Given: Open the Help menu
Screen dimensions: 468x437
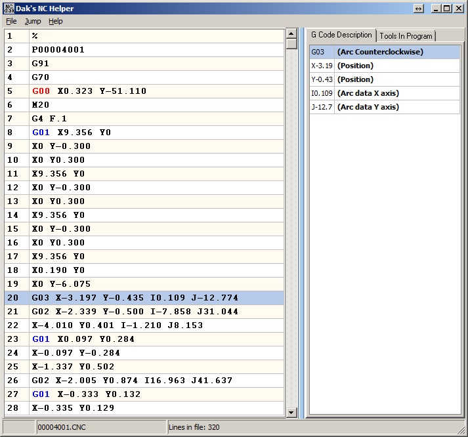Looking at the screenshot, I should pyautogui.click(x=56, y=21).
